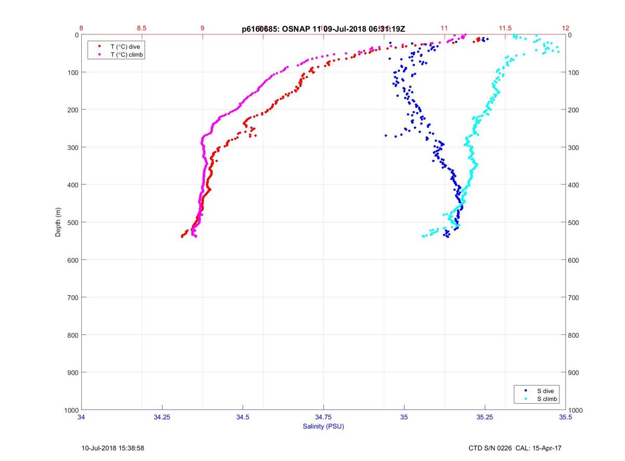Click the '600' tick on right depth axis
The width and height of the screenshot is (625, 461).
pos(573,260)
